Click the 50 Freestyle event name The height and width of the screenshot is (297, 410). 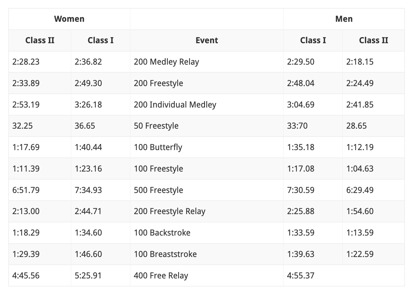(156, 126)
